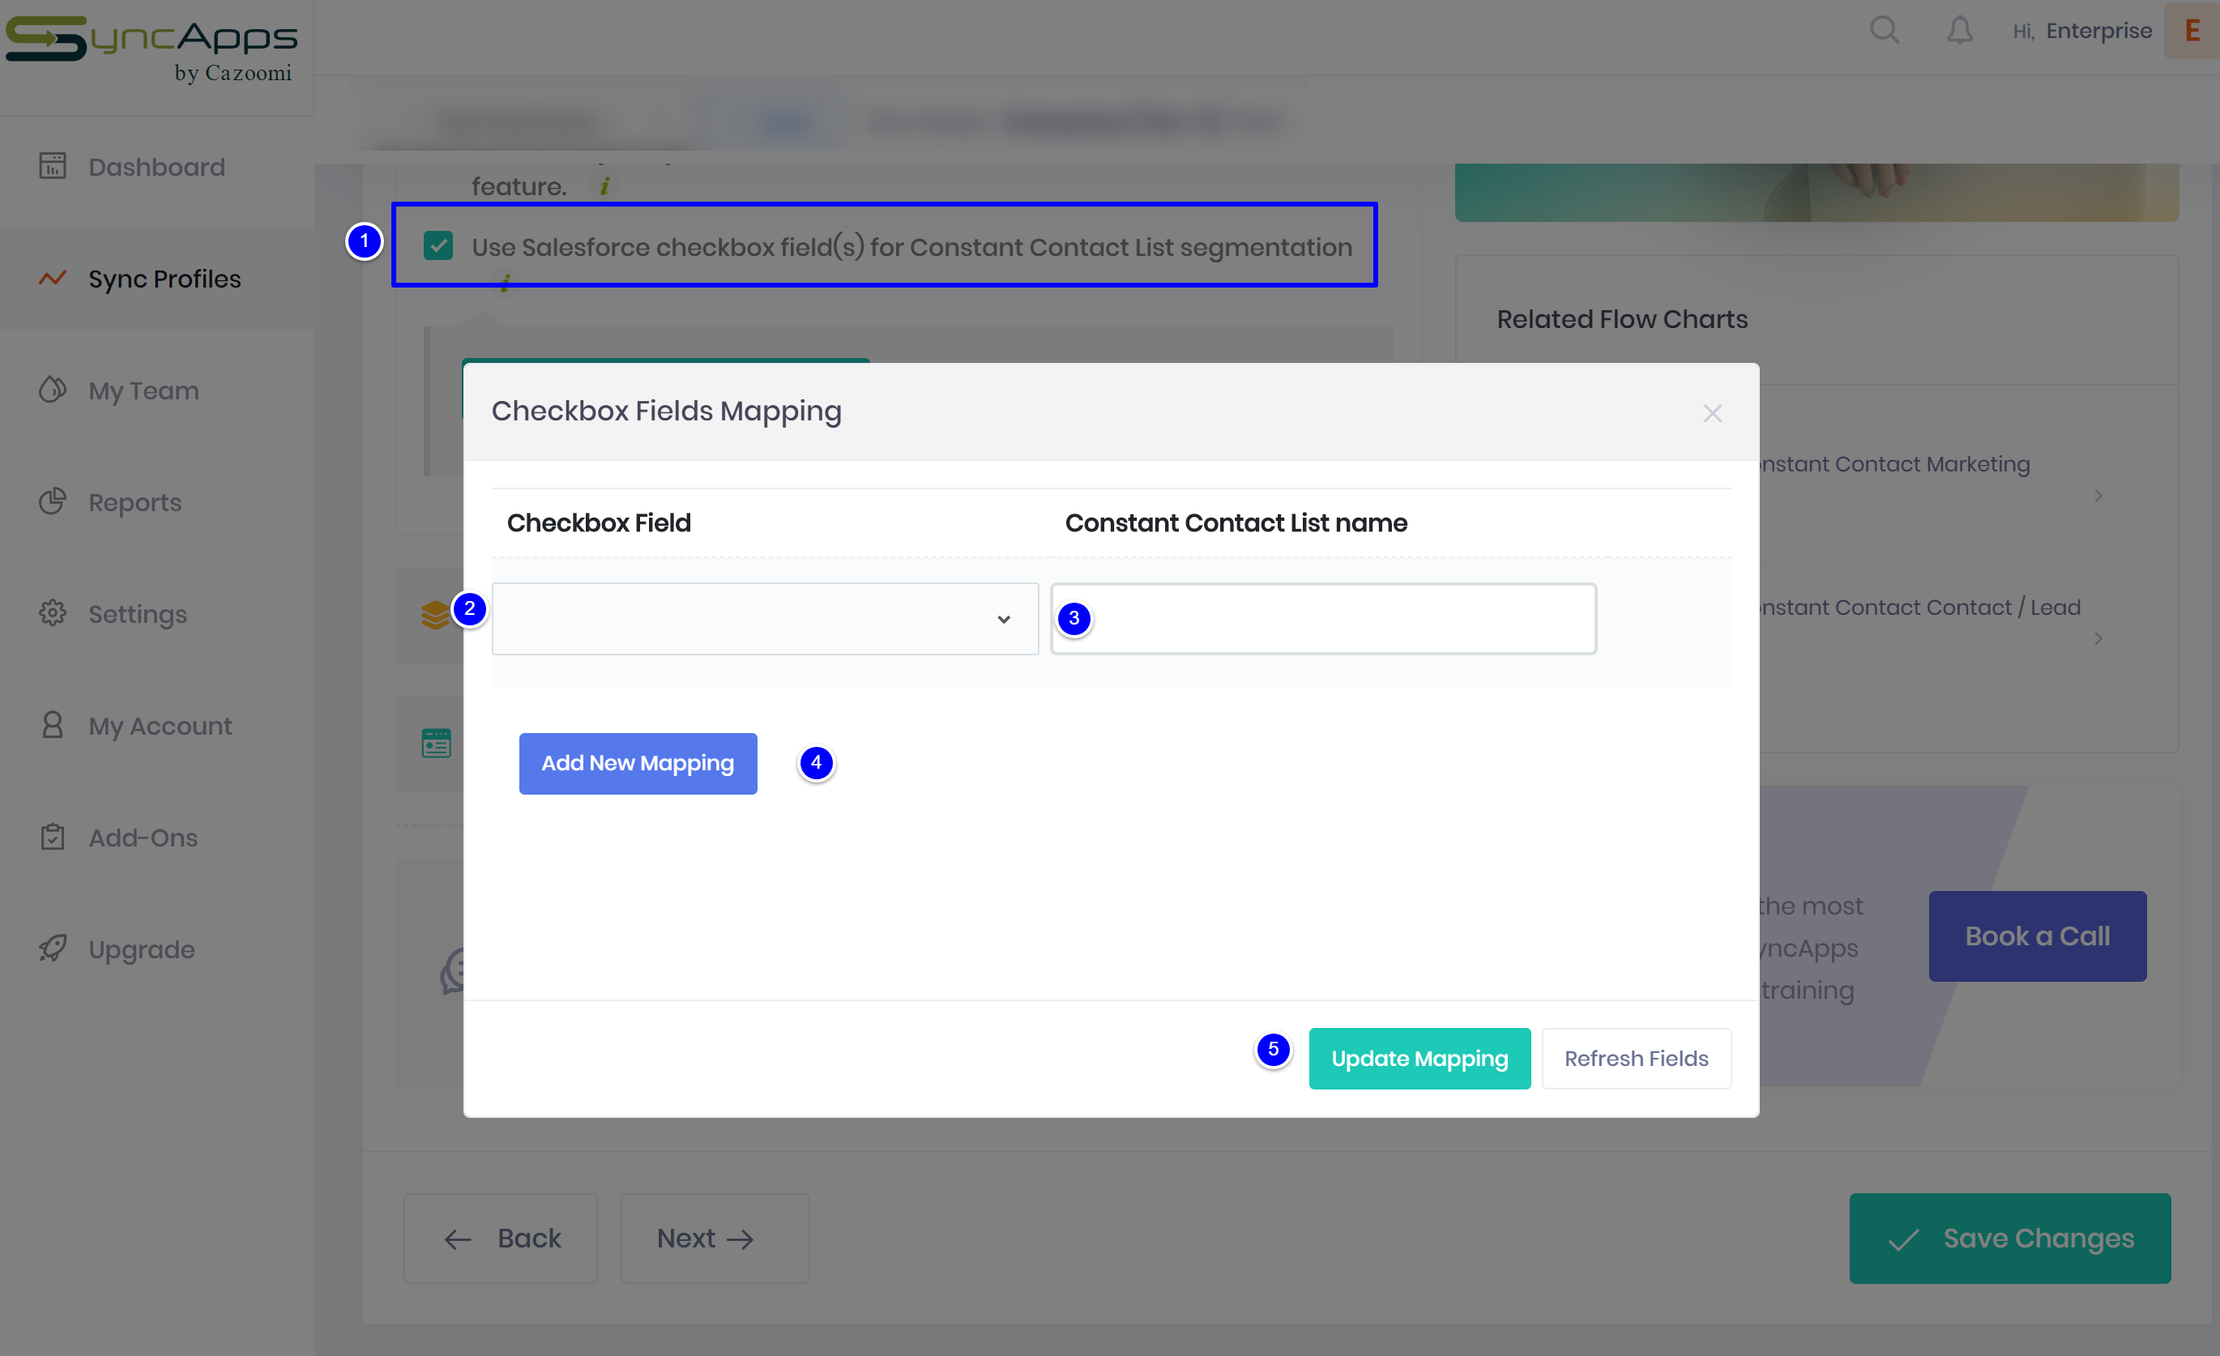Toggle Use Salesforce checkbox field(s) option
Image resolution: width=2220 pixels, height=1356 pixels.
tap(438, 246)
